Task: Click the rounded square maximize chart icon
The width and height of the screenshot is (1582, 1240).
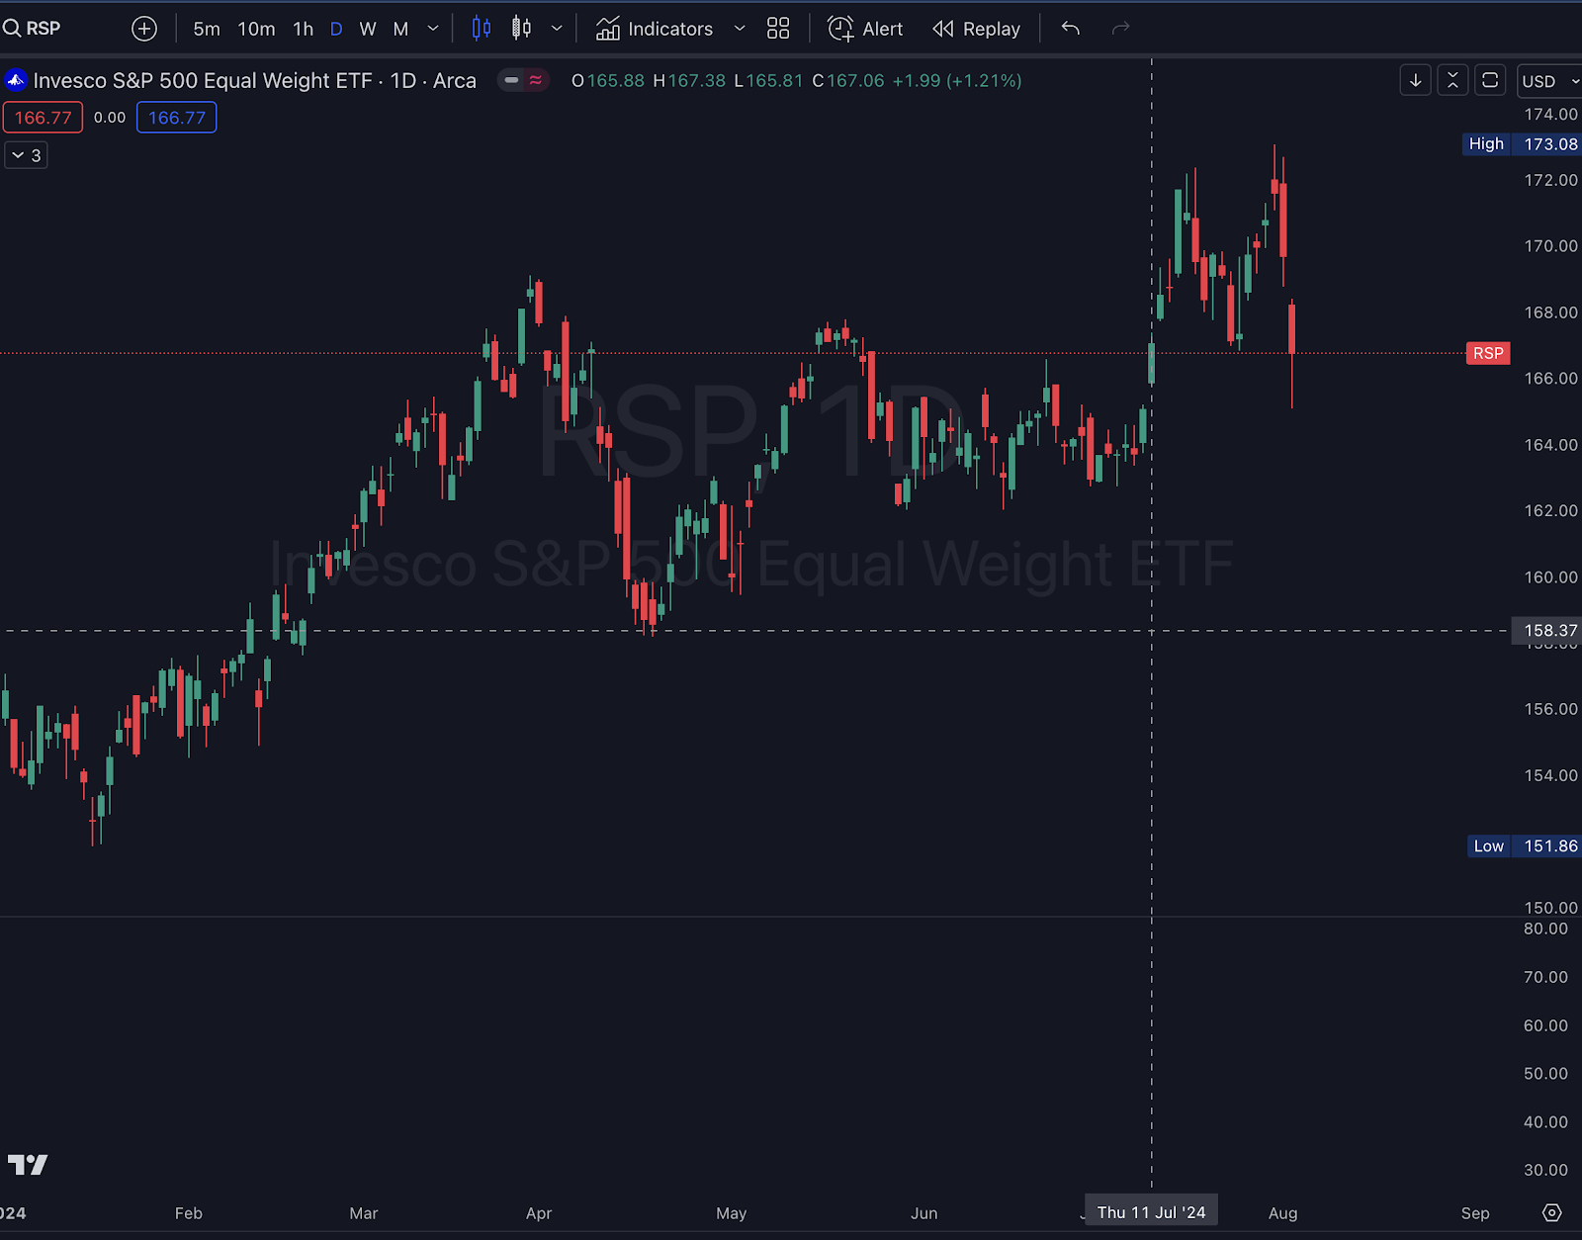Action: (x=1490, y=80)
